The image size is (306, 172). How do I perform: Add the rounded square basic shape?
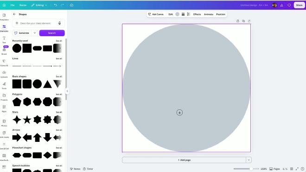[27, 84]
